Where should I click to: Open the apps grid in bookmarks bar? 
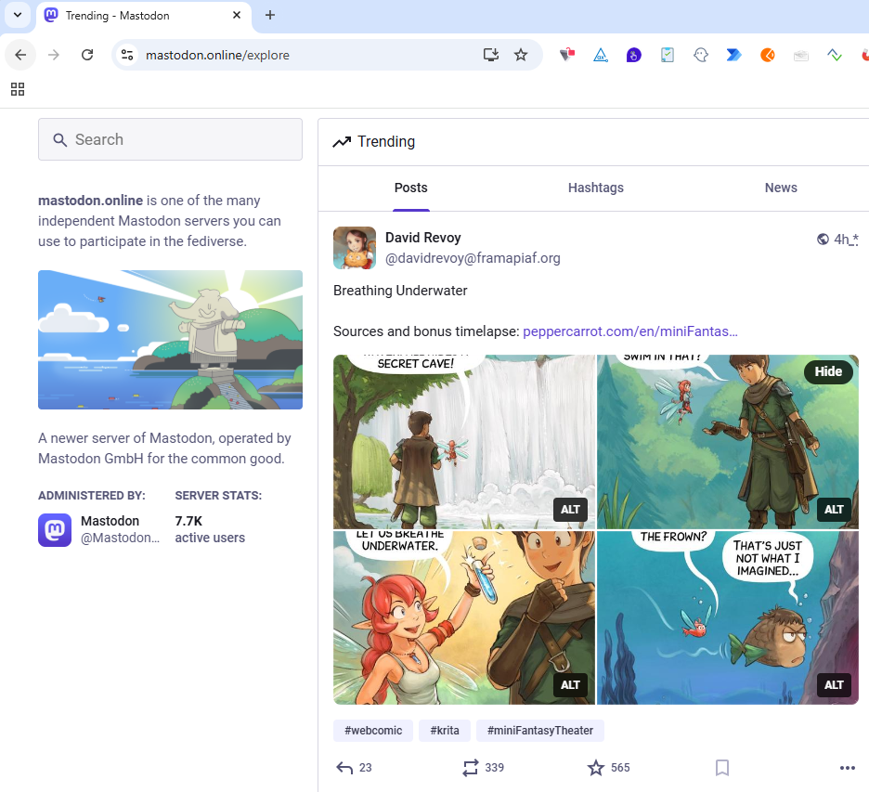click(x=18, y=89)
